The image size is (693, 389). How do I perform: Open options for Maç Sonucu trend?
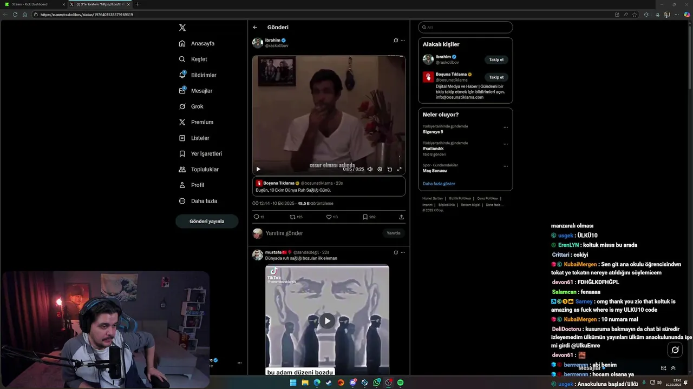point(506,166)
